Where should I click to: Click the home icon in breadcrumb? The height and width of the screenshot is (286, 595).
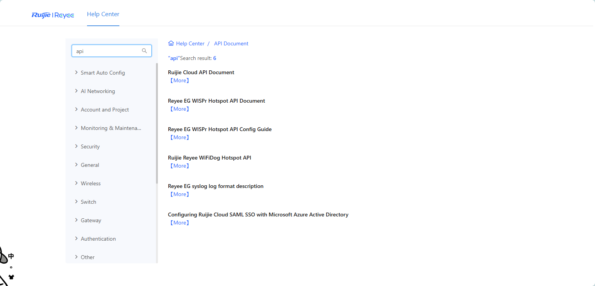point(171,43)
